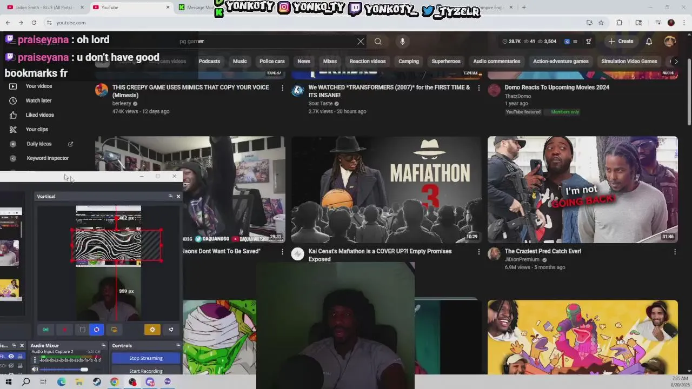The width and height of the screenshot is (692, 389).
Task: Open Chrome media controls icon
Action: click(x=658, y=23)
